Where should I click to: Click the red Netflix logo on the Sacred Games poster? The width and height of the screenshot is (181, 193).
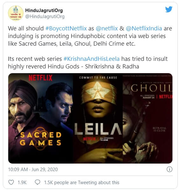tap(40, 78)
